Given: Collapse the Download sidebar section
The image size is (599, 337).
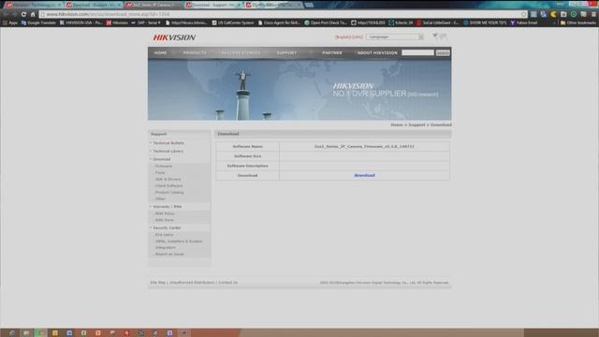Looking at the screenshot, I should click(162, 159).
